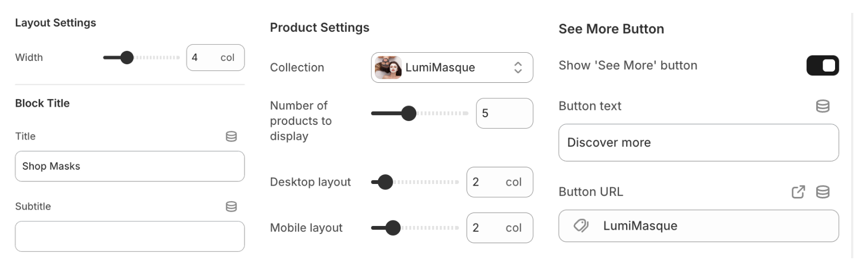The height and width of the screenshot is (269, 862).
Task: Click dynamic source icon for Button URL
Action: click(x=822, y=192)
